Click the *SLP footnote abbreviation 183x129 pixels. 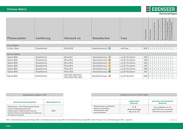tap(8, 120)
